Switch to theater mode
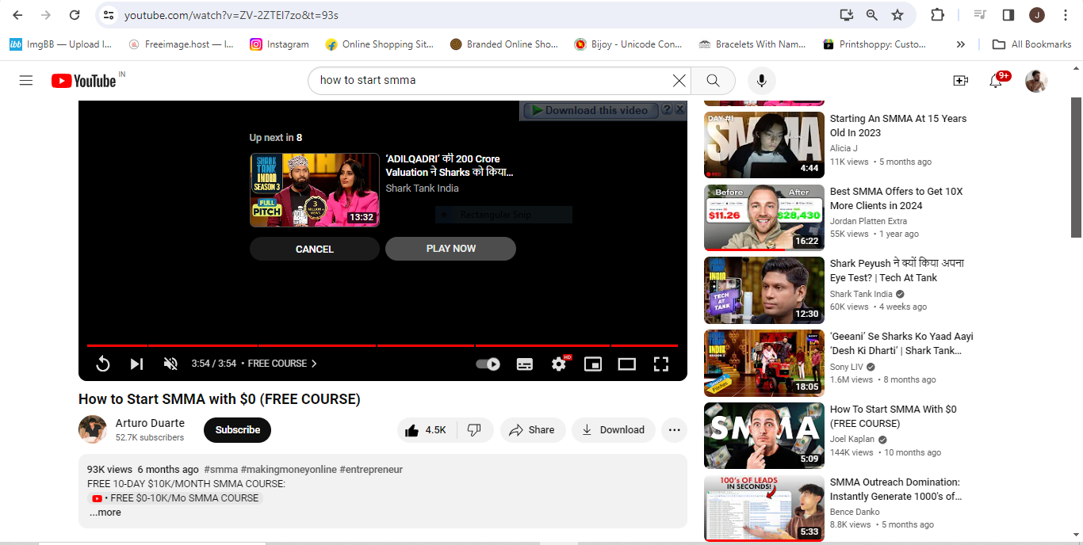This screenshot has height=545, width=1083. (627, 364)
